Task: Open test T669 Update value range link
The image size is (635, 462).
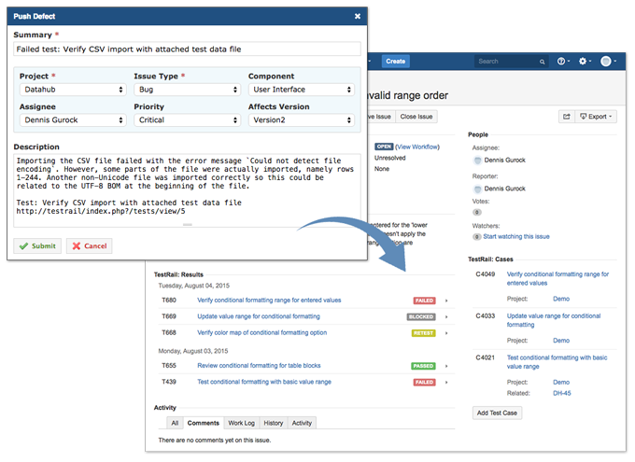Action: tap(259, 316)
